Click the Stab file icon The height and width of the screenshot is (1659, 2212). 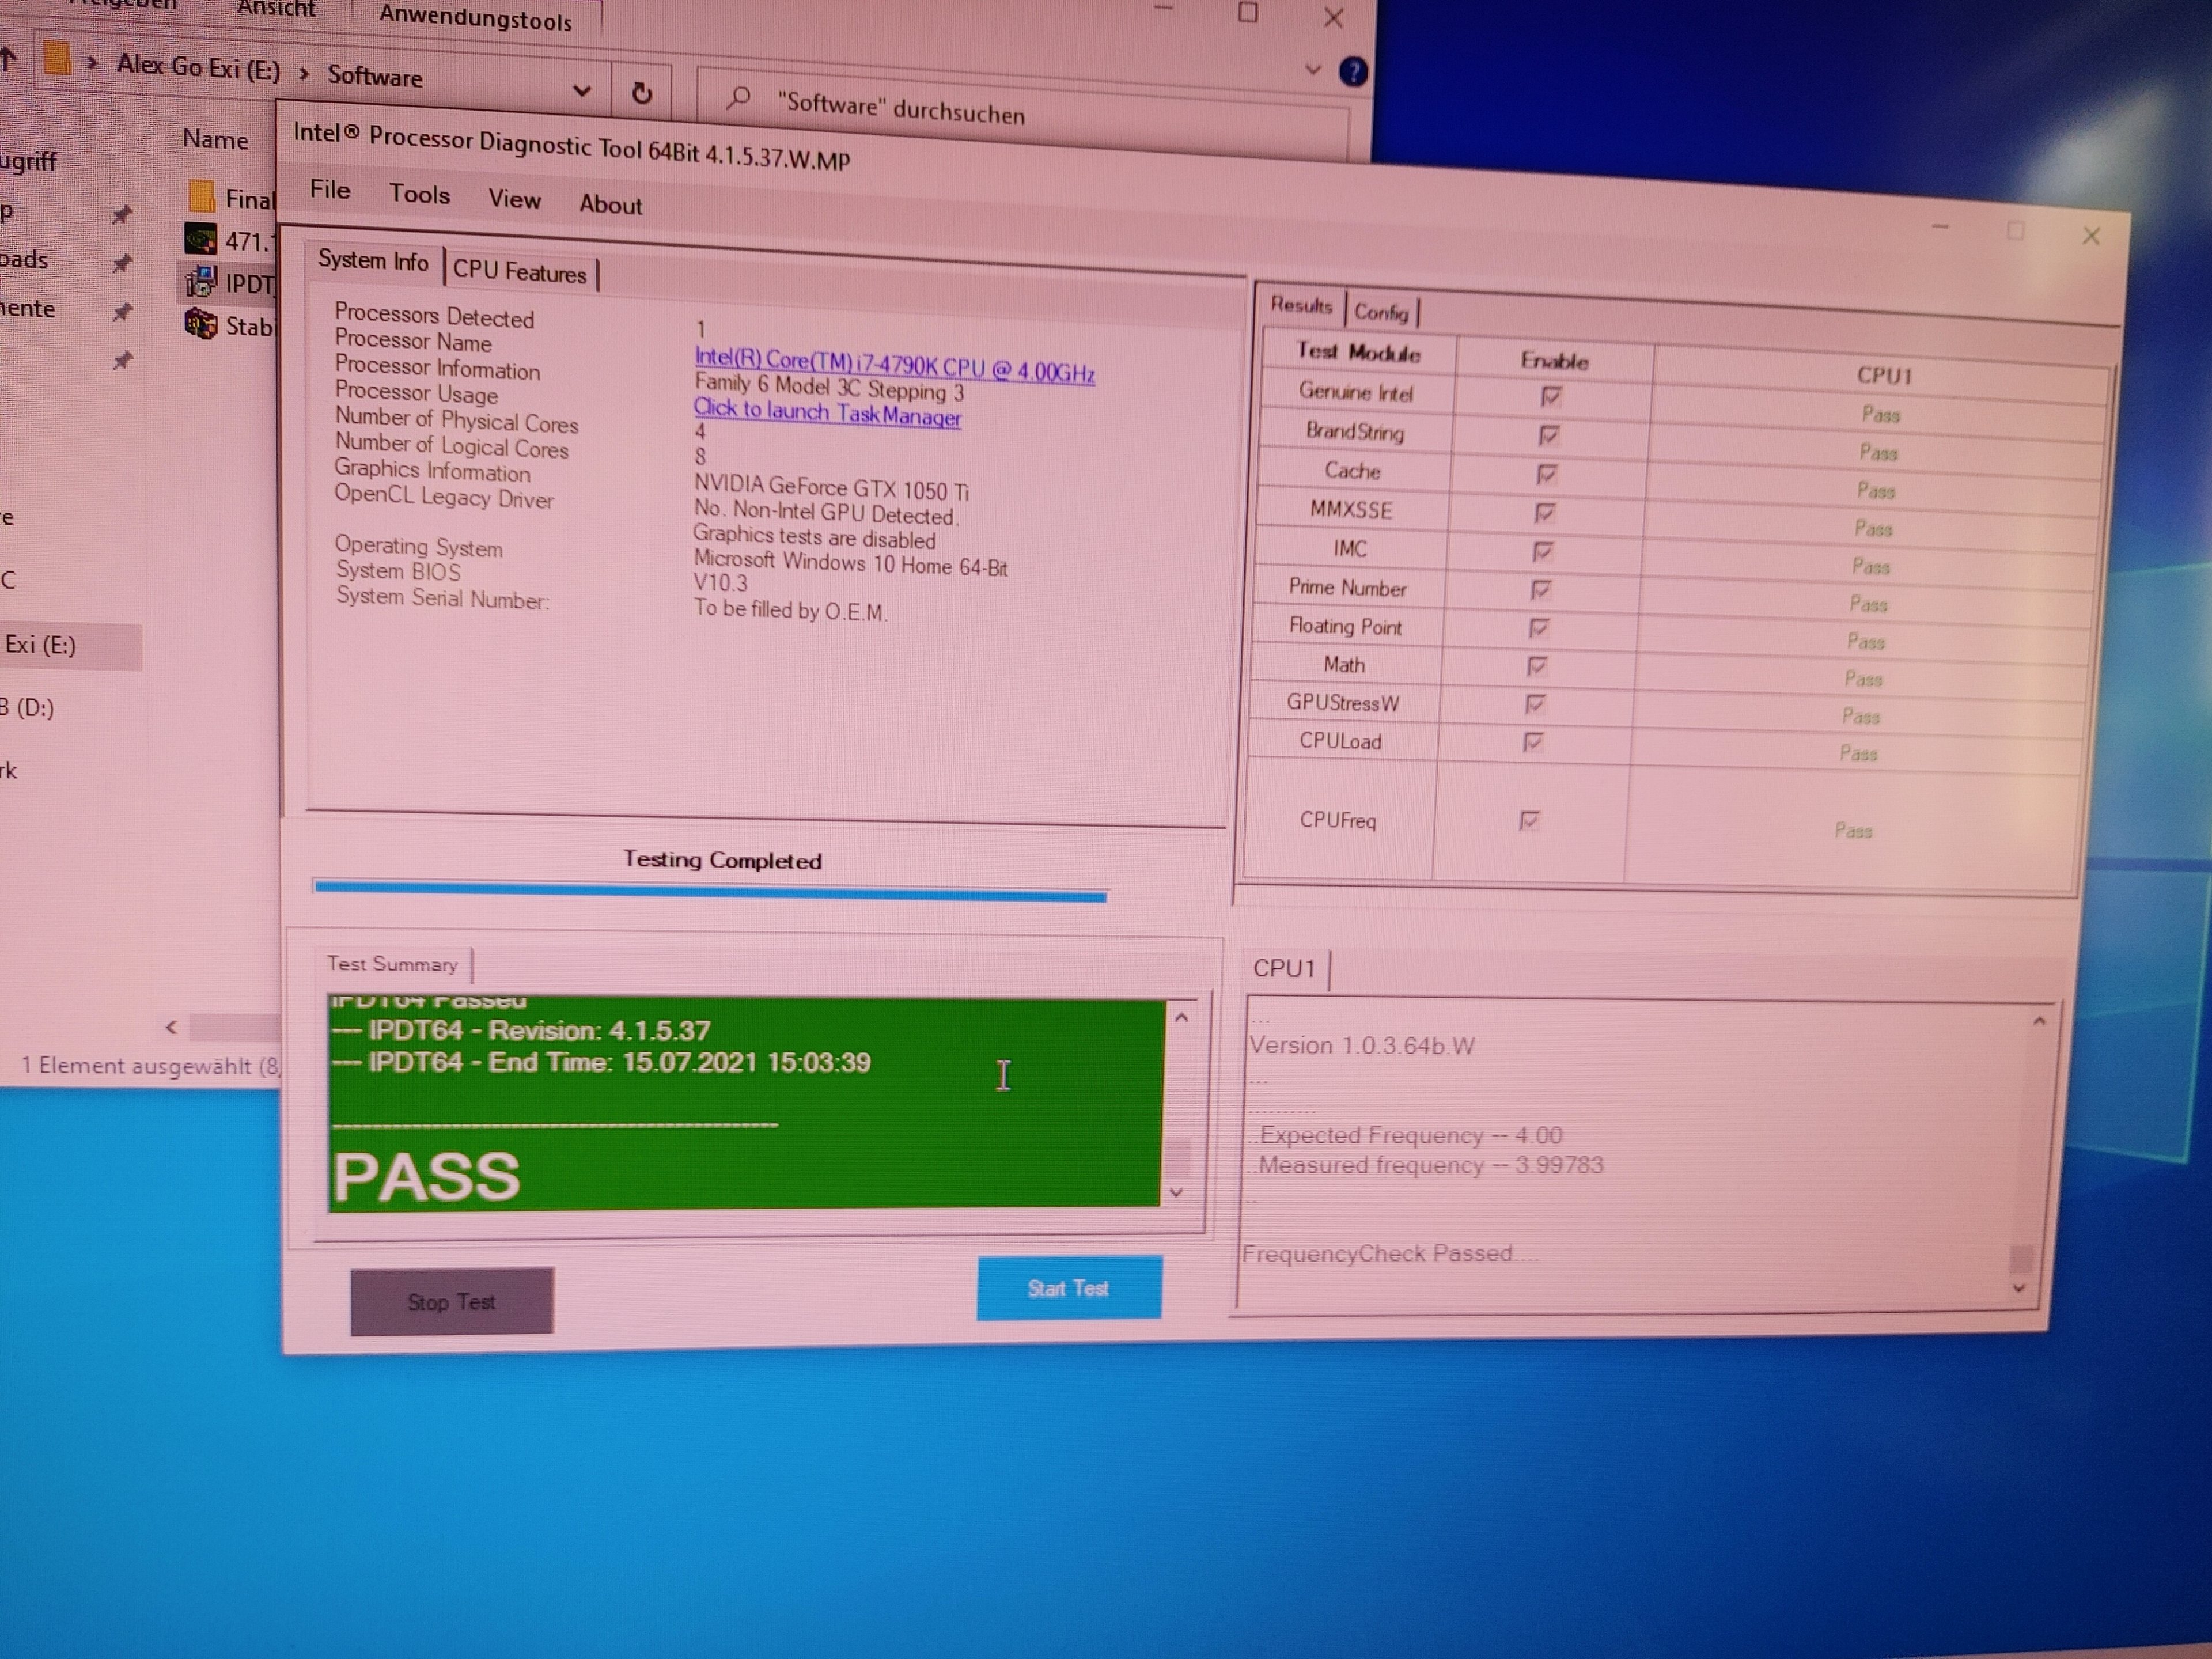tap(201, 324)
